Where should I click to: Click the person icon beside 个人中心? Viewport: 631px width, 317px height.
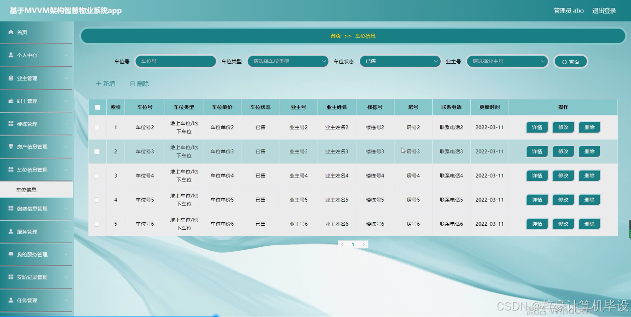pos(11,55)
